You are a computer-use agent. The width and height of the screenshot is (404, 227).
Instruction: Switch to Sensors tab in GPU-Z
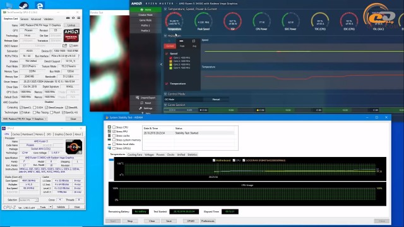tap(24, 19)
